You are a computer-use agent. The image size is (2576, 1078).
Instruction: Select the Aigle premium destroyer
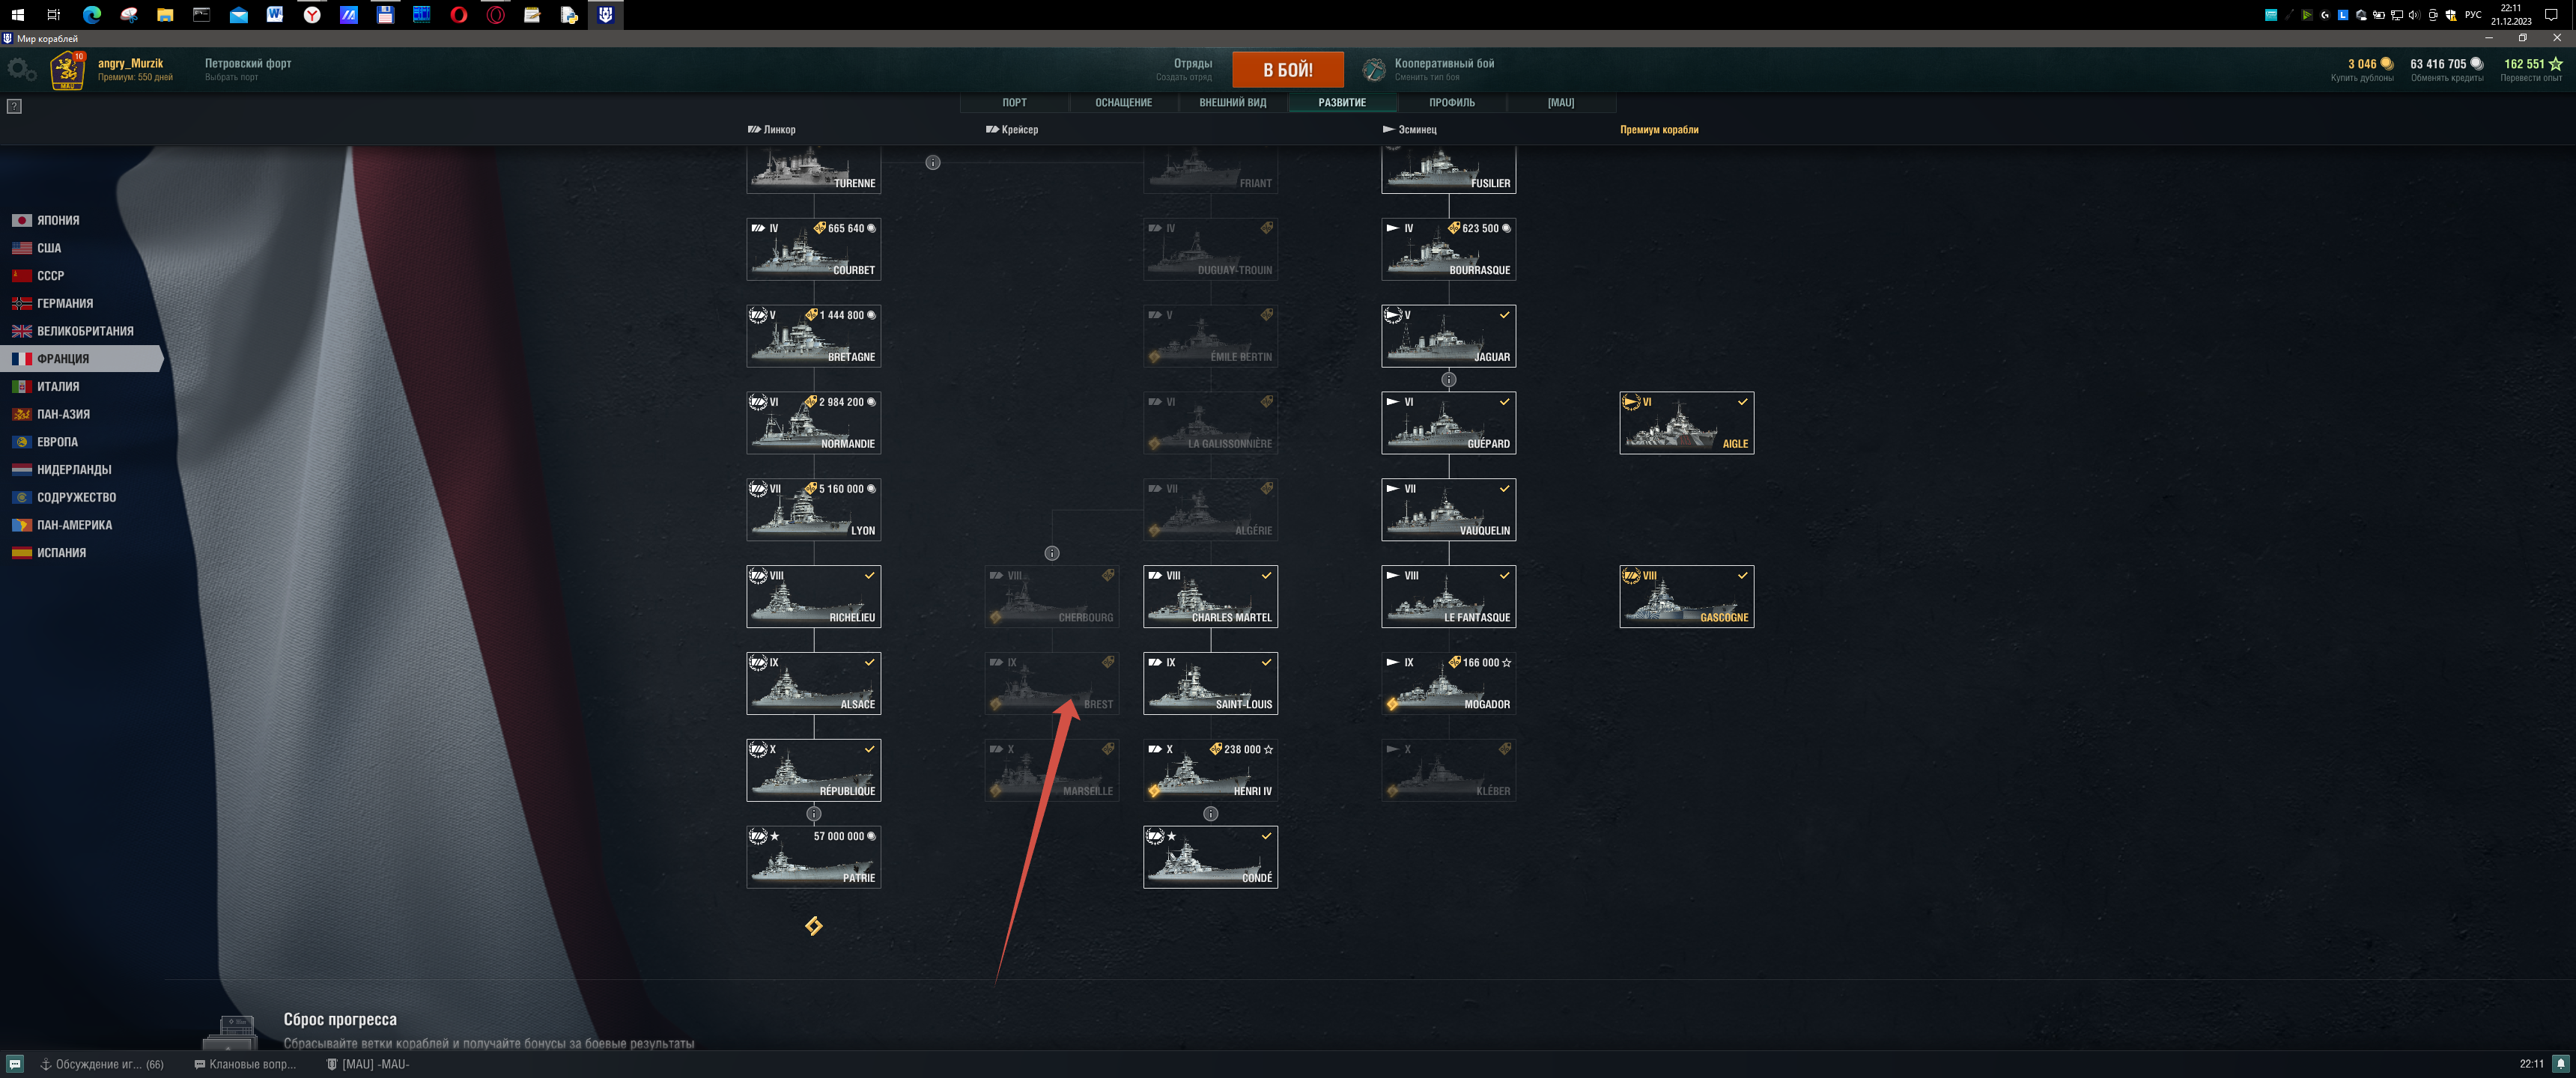(1686, 423)
